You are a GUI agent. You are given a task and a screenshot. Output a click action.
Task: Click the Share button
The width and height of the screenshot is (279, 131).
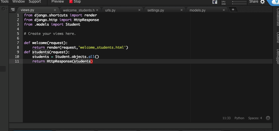254,2
